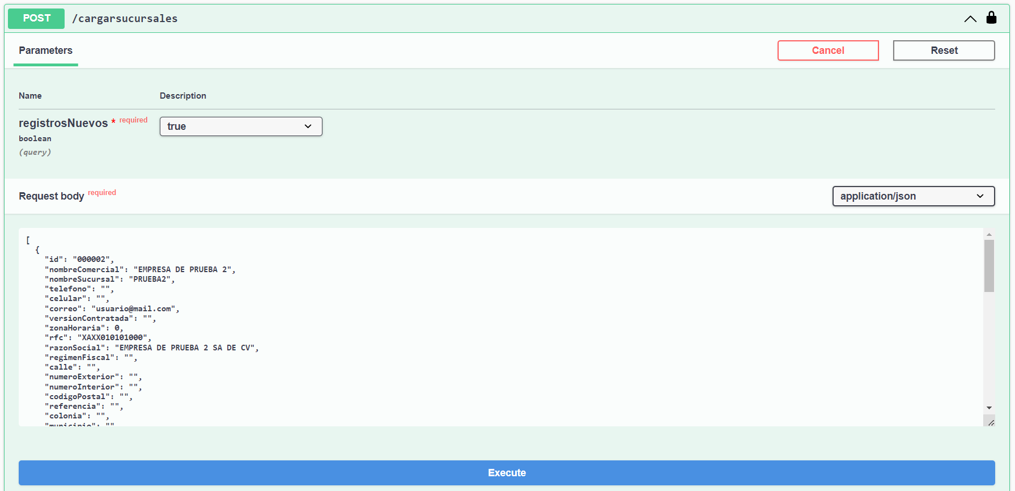Image resolution: width=1015 pixels, height=491 pixels.
Task: Click the "correo": "usuario@mail.com" line
Action: (112, 308)
